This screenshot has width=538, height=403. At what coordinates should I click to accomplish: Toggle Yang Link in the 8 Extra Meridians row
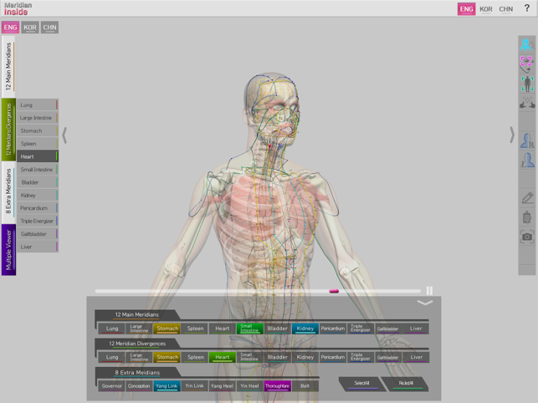tap(167, 386)
